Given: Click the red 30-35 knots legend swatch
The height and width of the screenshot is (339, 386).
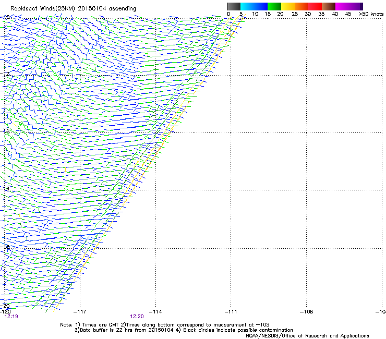Looking at the screenshot, I should (315, 6).
